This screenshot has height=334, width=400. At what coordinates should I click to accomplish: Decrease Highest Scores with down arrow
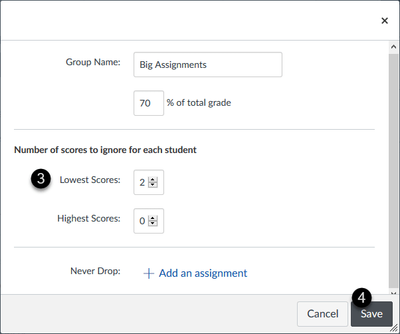[153, 223]
